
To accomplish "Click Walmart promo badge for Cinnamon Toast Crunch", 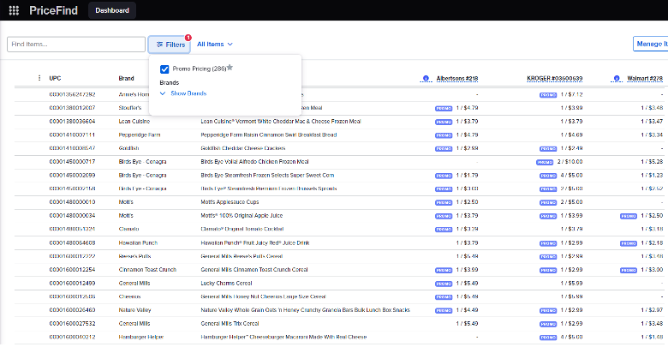I will click(x=629, y=270).
